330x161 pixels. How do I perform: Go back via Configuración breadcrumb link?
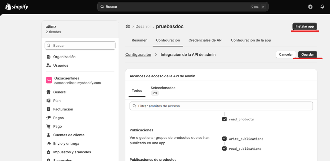[x=138, y=54]
